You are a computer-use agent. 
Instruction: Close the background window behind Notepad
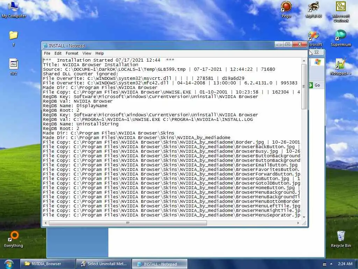pos(316,53)
